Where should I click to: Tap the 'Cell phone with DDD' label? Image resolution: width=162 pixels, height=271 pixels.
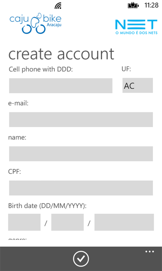click(x=41, y=70)
